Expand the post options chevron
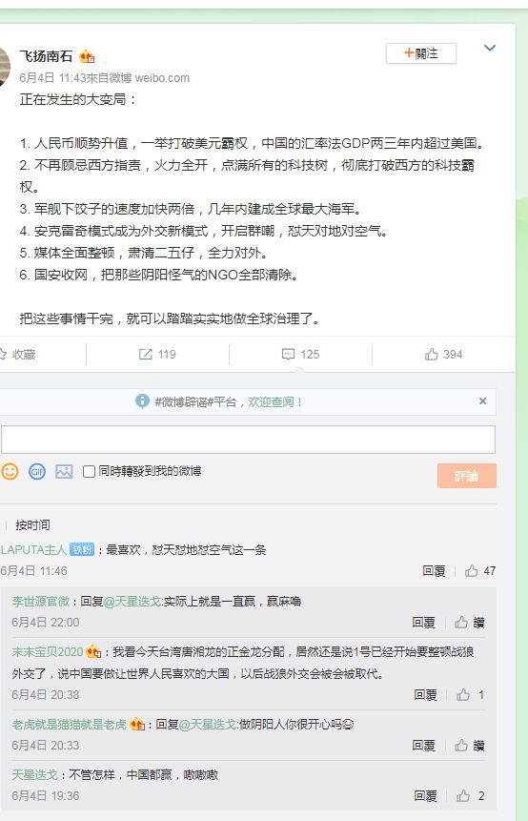Image resolution: width=528 pixels, height=821 pixels. tap(490, 49)
